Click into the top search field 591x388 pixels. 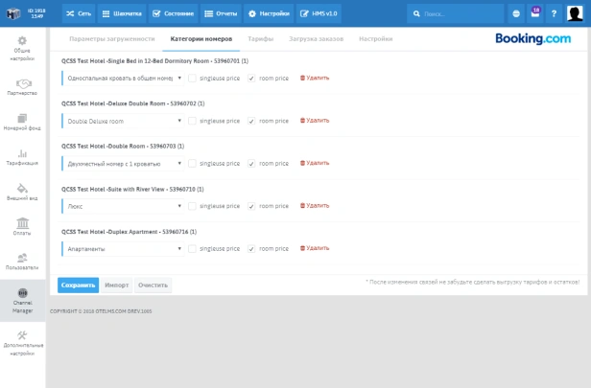coord(459,13)
